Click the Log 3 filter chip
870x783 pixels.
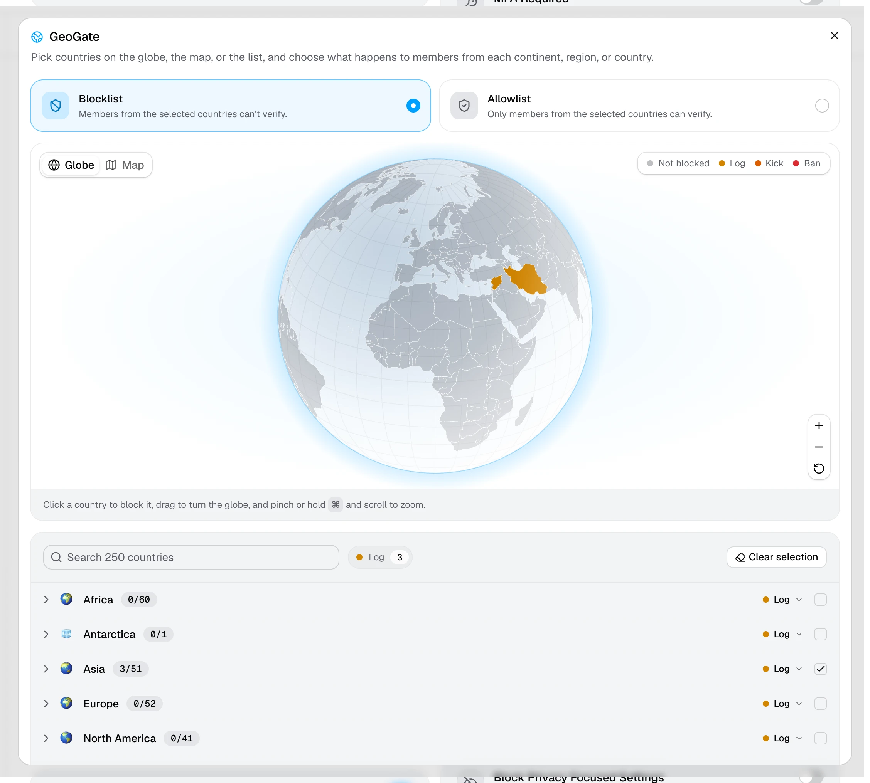pyautogui.click(x=380, y=557)
